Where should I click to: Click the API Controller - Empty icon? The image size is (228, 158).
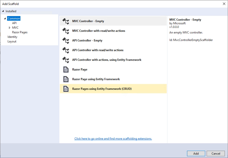(66, 40)
